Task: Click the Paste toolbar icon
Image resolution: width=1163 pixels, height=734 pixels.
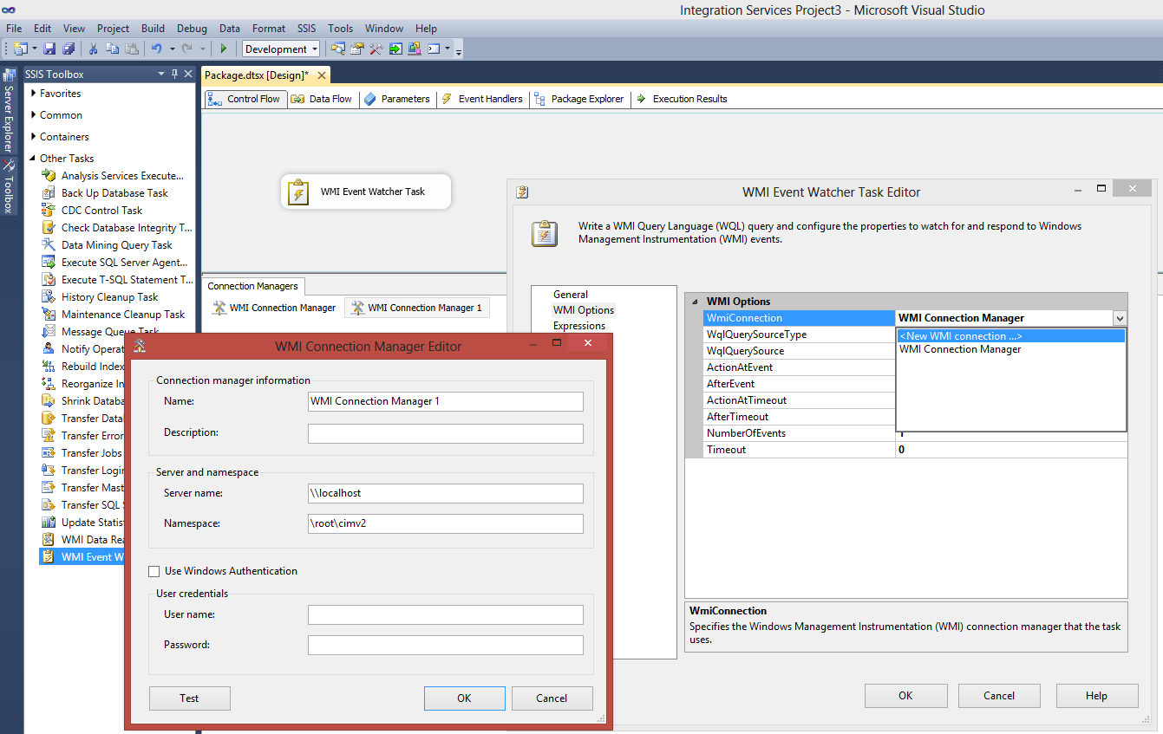Action: (132, 49)
